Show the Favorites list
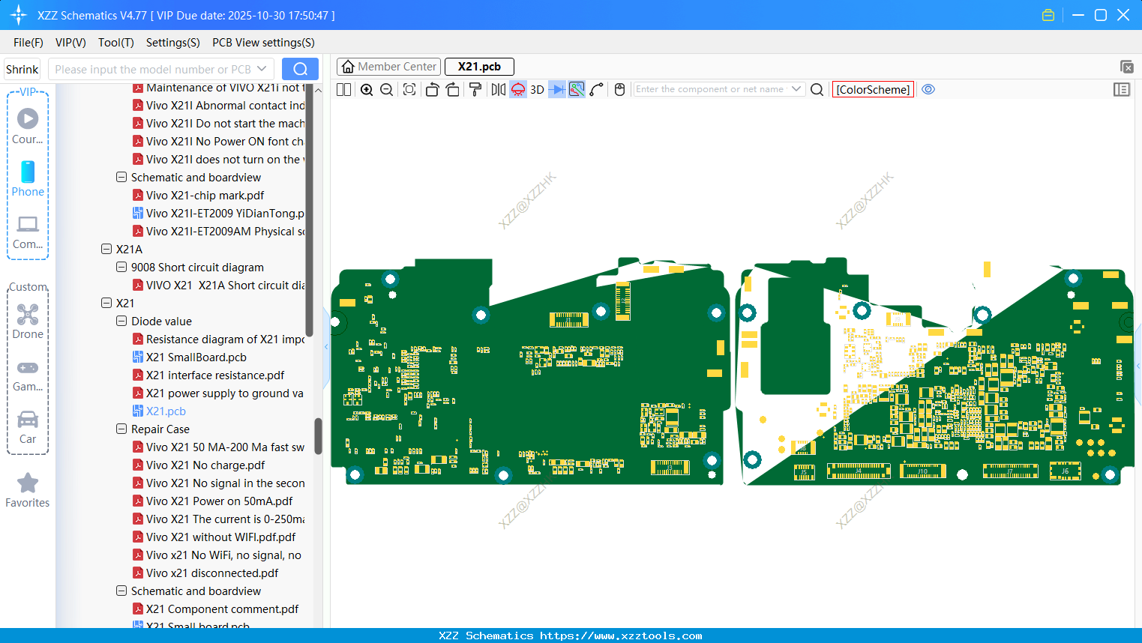Viewport: 1142px width, 643px height. 28,491
